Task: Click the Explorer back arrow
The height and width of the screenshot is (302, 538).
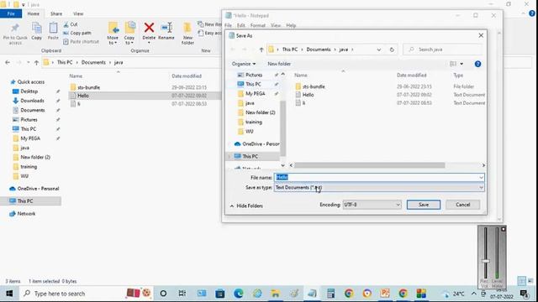Action: point(8,62)
